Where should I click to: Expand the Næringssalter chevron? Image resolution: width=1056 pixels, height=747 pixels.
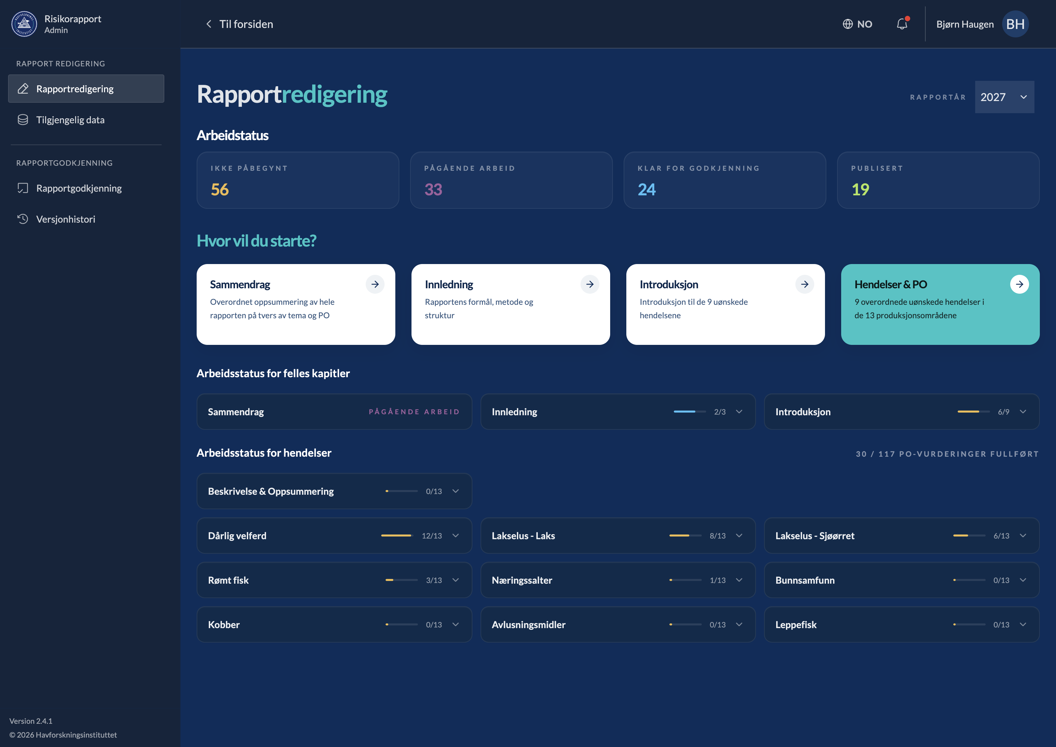pos(739,580)
